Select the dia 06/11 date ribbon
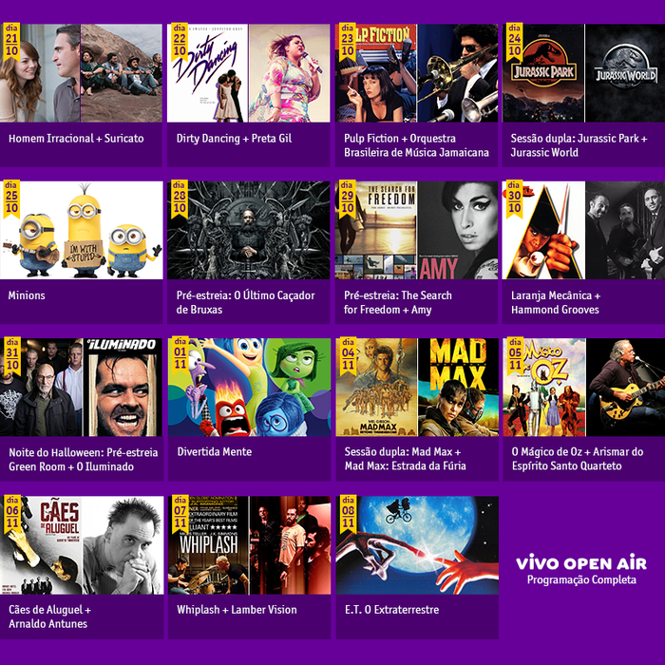665x665 pixels. pyautogui.click(x=12, y=514)
